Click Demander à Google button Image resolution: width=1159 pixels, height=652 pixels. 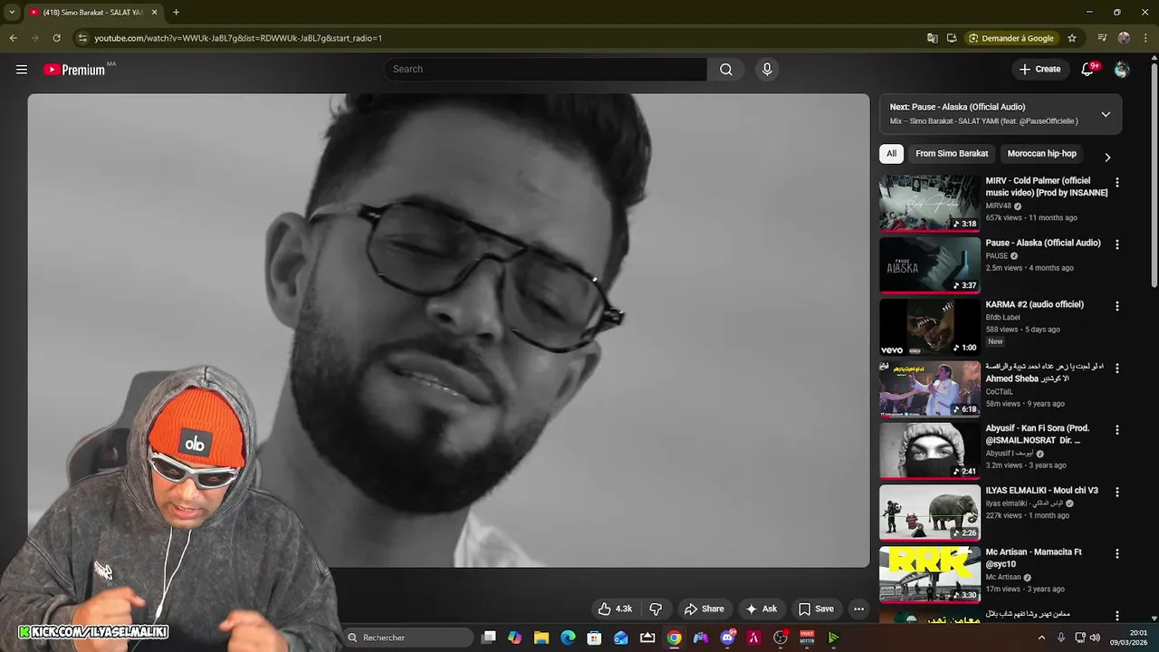click(1011, 38)
